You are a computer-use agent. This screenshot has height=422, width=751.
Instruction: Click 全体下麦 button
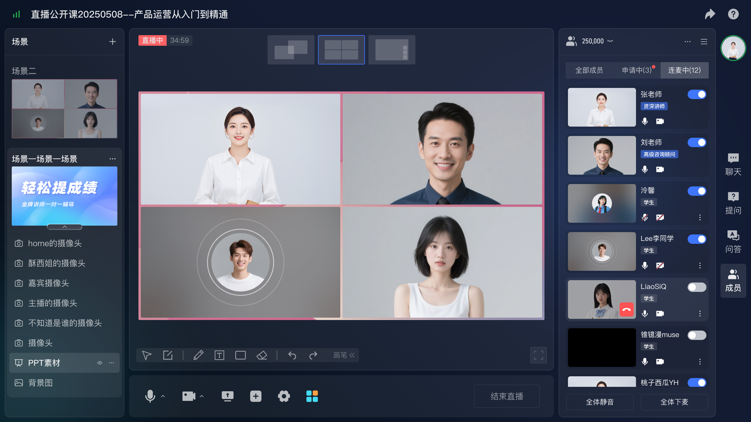click(674, 402)
